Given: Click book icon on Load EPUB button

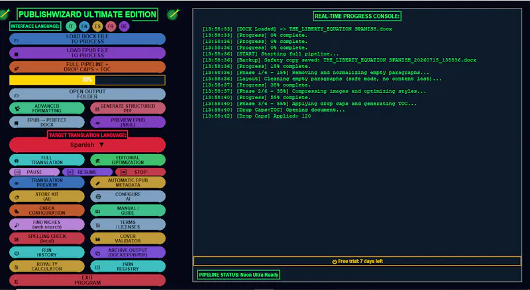Looking at the screenshot, I should pos(16,54).
